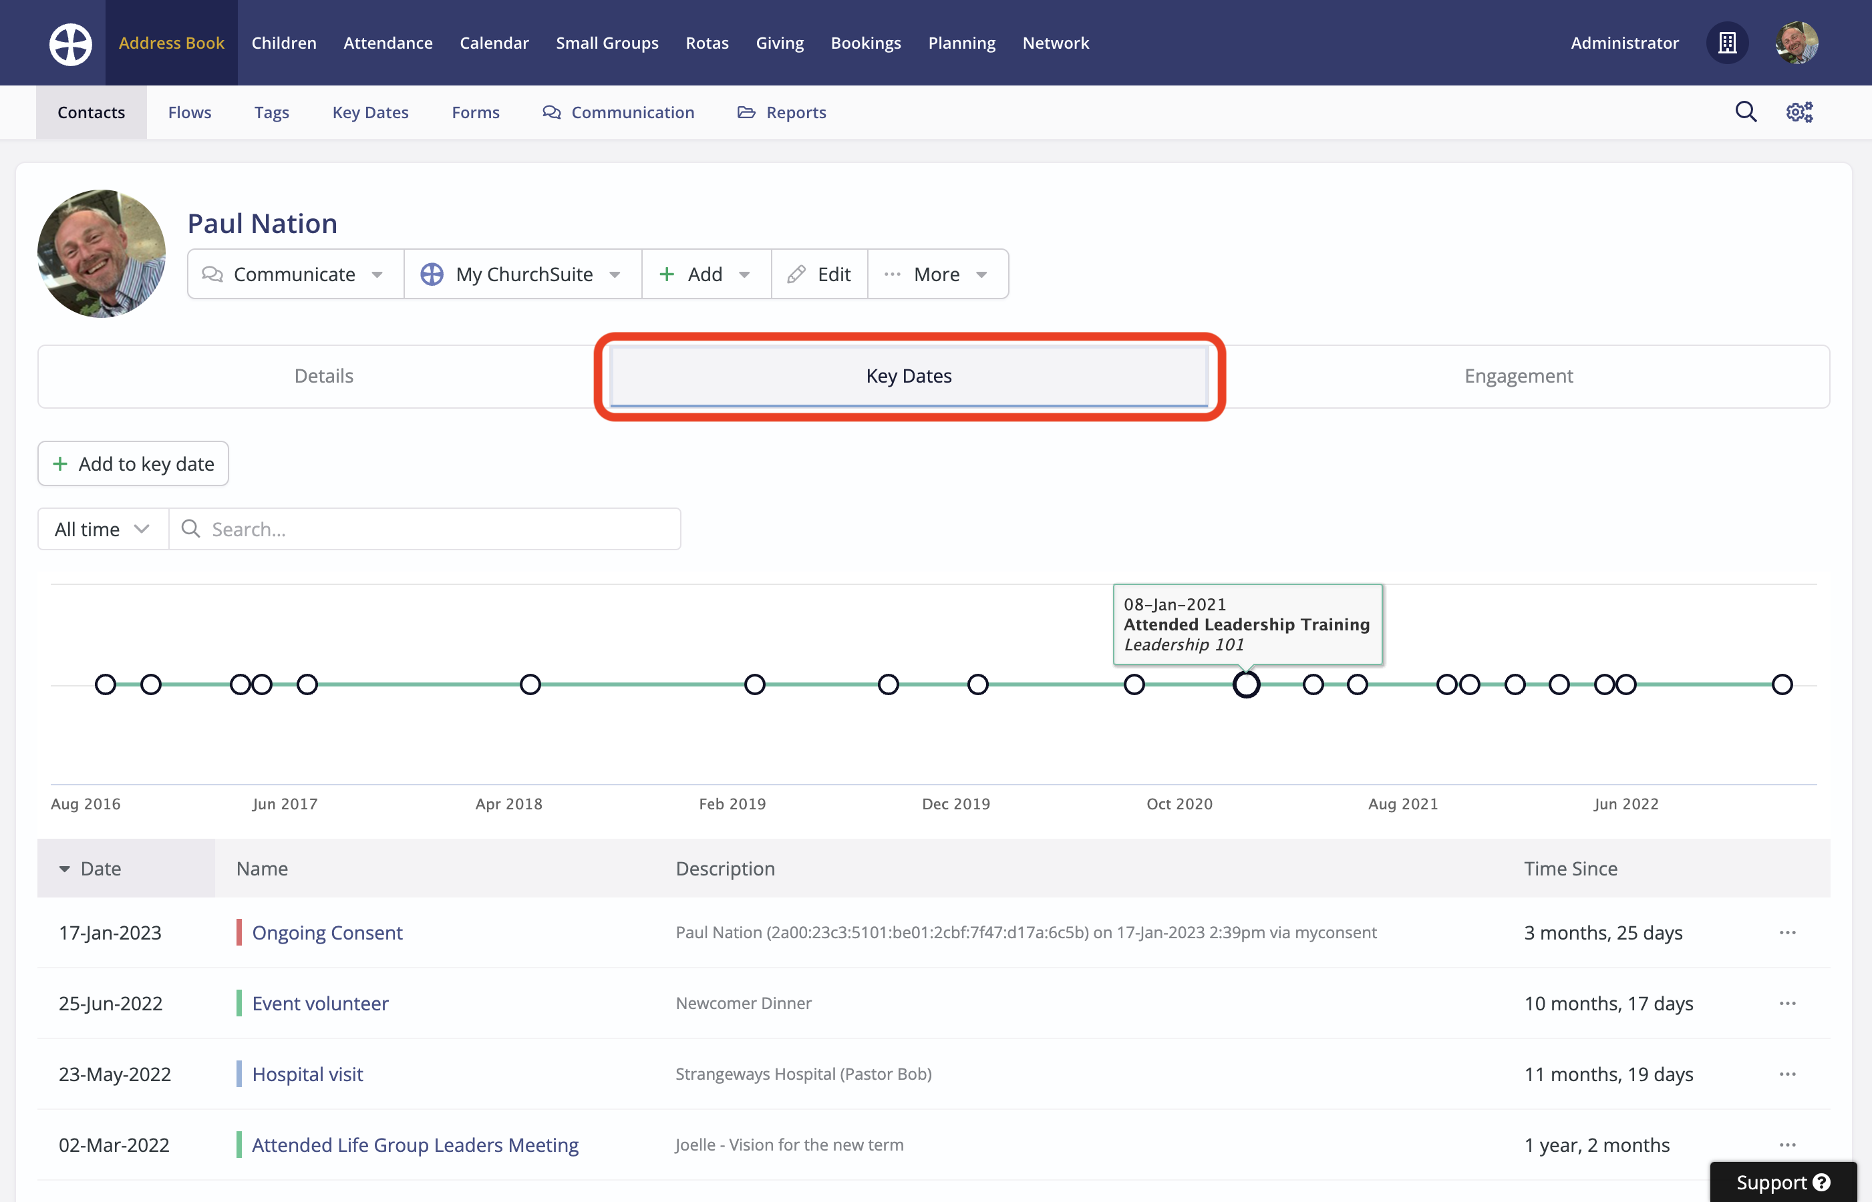Open row actions for Ongoing Consent
The height and width of the screenshot is (1202, 1872).
1787,933
